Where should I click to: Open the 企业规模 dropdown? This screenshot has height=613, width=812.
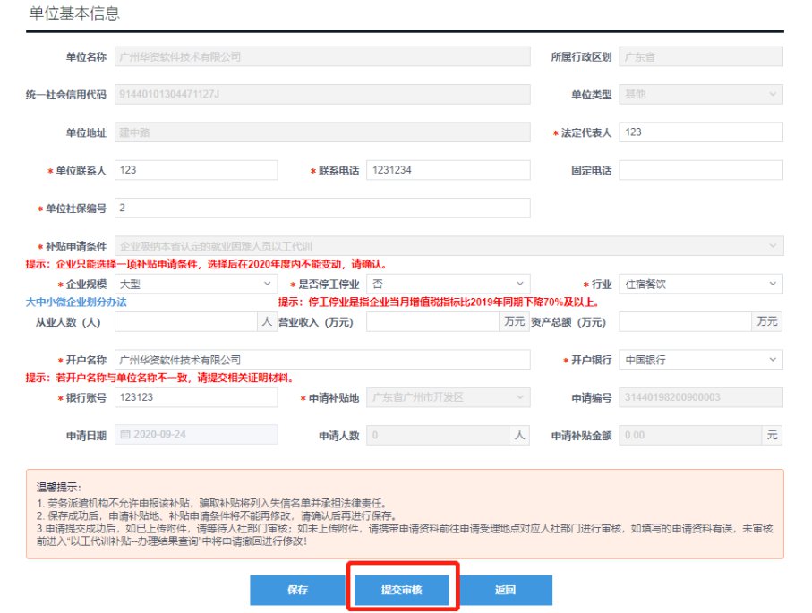pyautogui.click(x=195, y=284)
